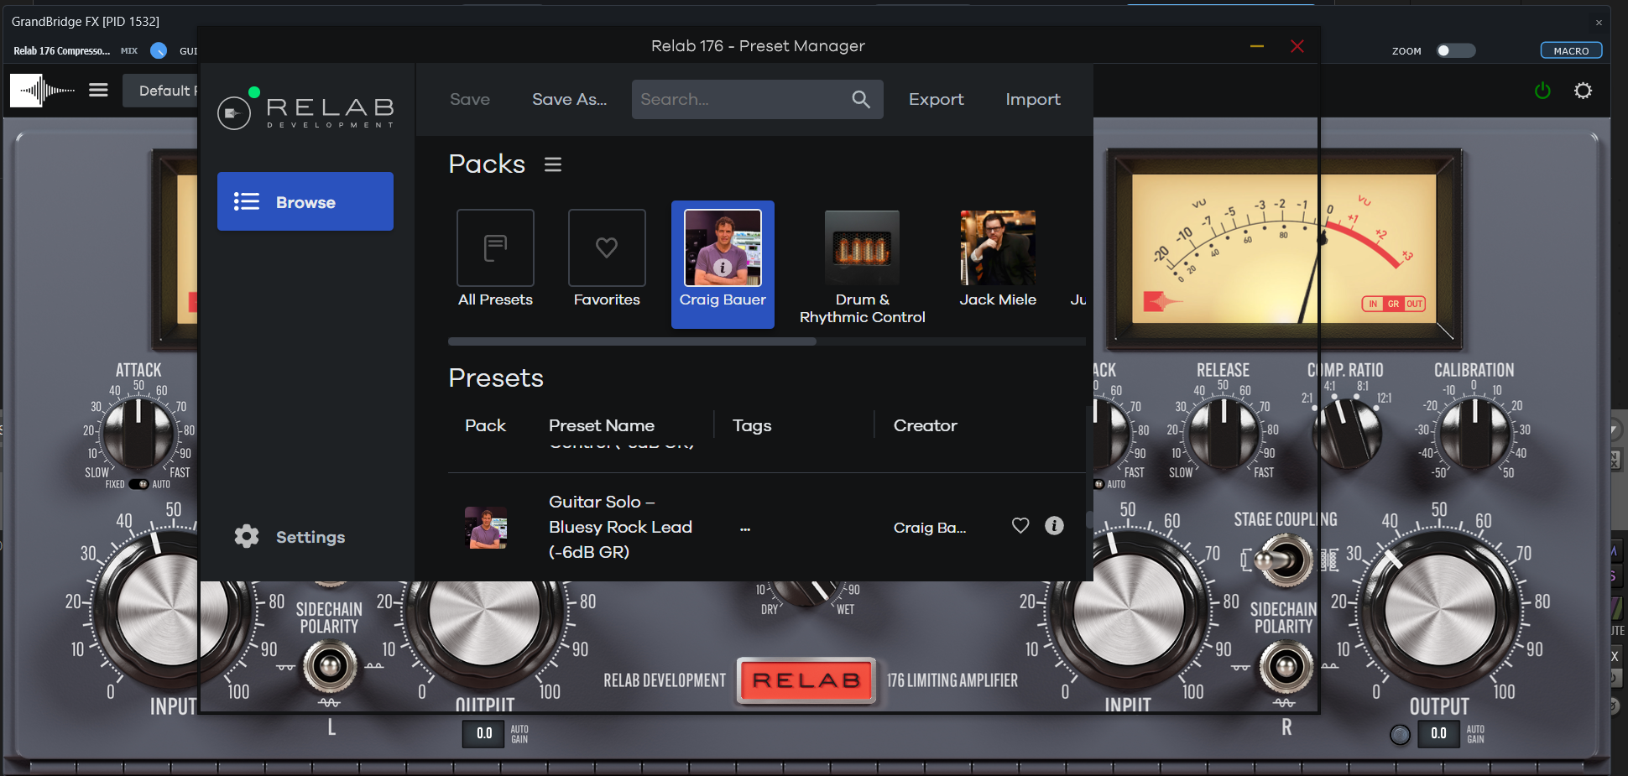This screenshot has height=776, width=1628.
Task: Open the Default preset dropdown in plugin toolbar
Action: (x=161, y=90)
